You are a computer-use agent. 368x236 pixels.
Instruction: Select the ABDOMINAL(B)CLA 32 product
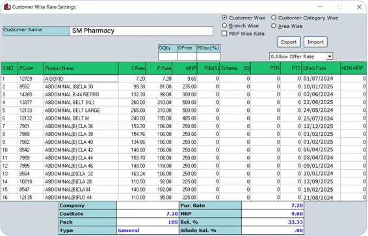coord(81,174)
